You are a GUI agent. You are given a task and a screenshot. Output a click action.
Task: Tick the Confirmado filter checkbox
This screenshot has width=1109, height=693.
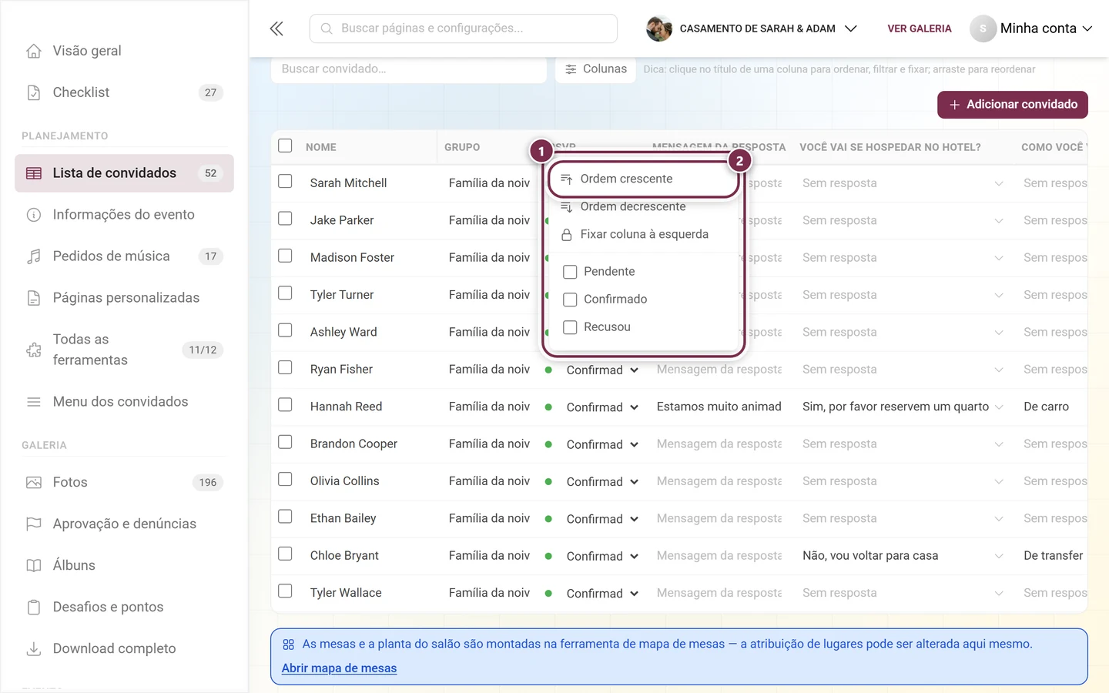pos(570,300)
